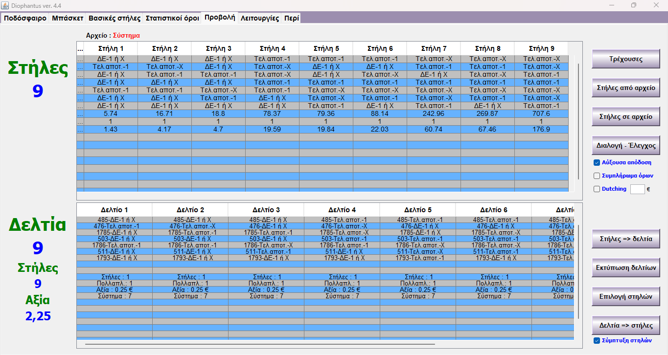
Task: Click the Δελτίο 3 column header
Action: pyautogui.click(x=266, y=210)
